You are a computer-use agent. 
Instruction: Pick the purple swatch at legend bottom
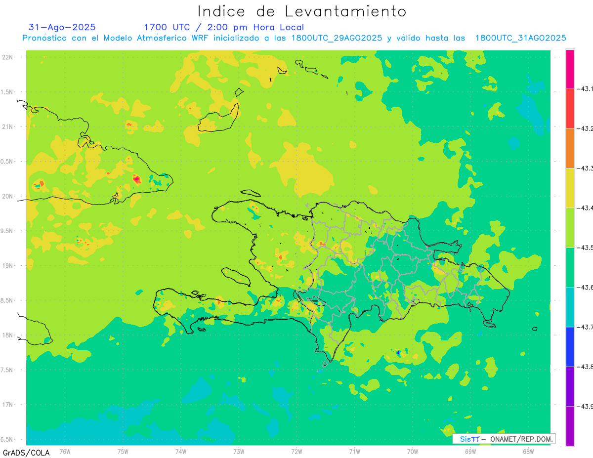570,426
